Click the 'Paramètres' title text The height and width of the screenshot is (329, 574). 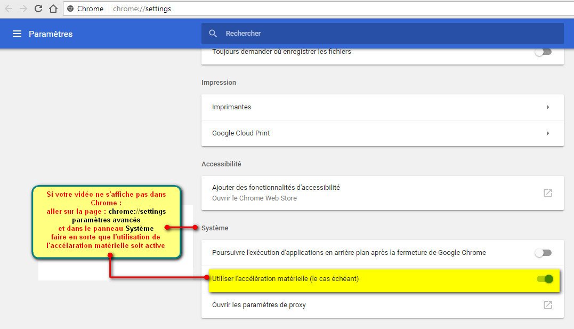(x=51, y=34)
